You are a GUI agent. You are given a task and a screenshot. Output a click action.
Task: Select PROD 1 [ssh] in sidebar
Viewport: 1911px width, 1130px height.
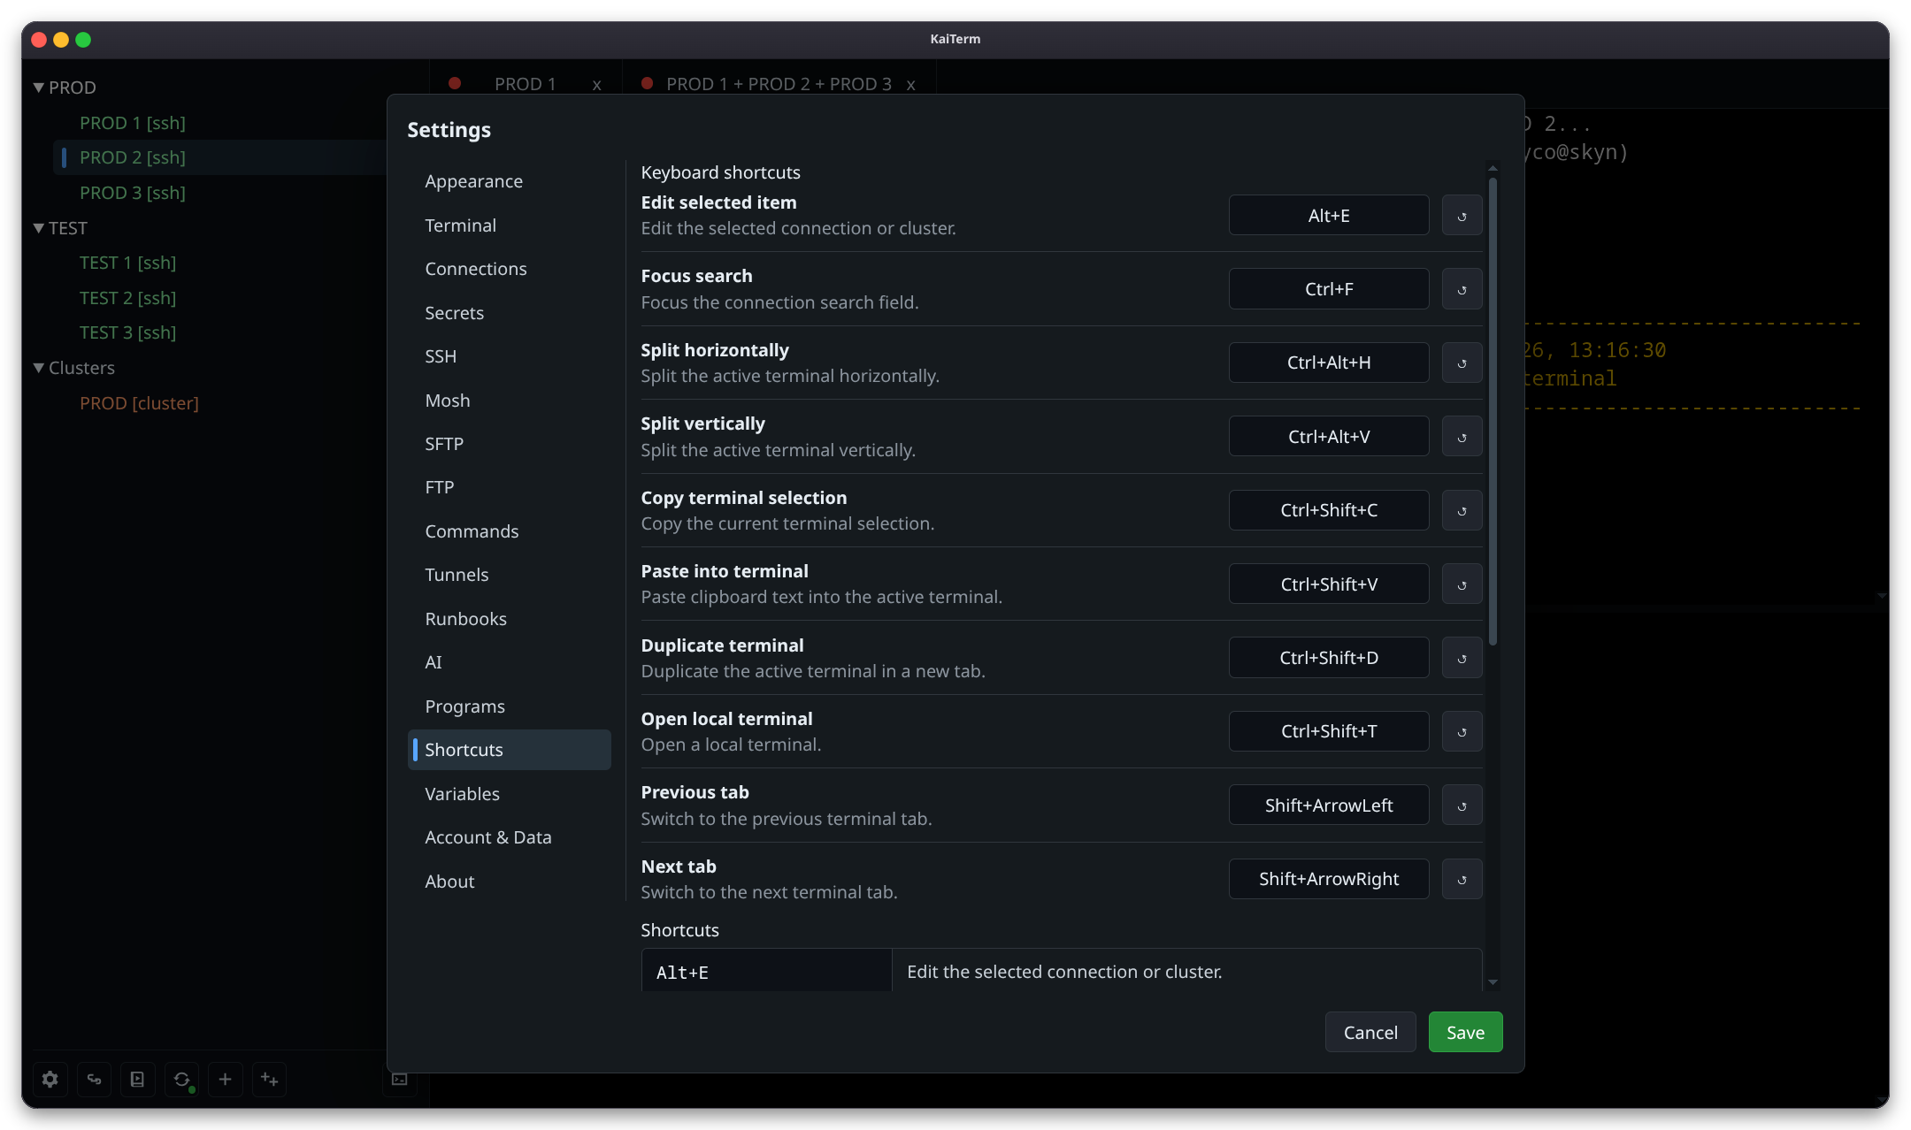(133, 123)
